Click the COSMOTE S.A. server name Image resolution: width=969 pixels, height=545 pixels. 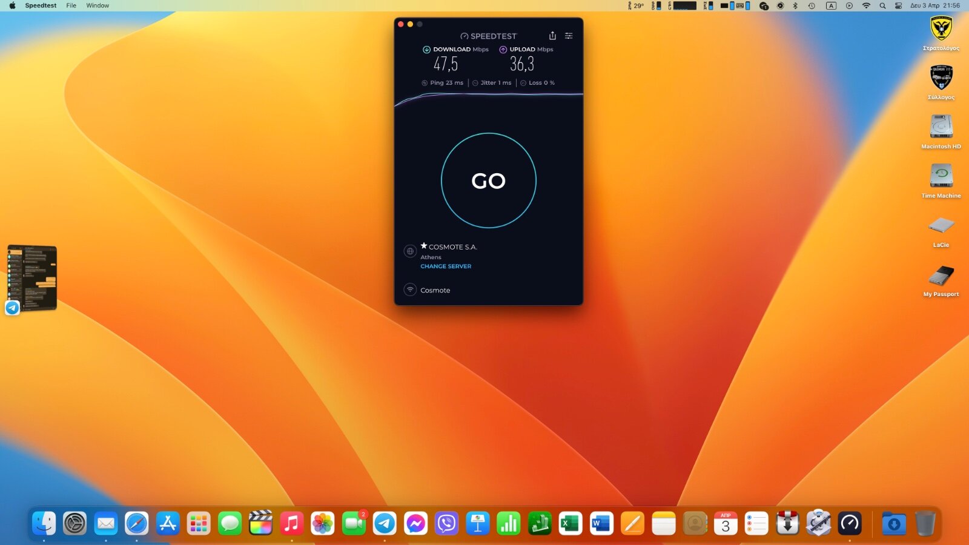[x=453, y=247]
